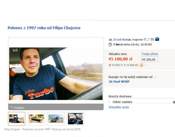Click the magnifier icon next to Powiększ
Image resolution: width=175 pixels, height=137 pixels.
[x=12, y=107]
